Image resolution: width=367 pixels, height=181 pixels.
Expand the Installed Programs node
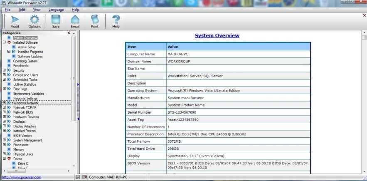tap(9, 52)
